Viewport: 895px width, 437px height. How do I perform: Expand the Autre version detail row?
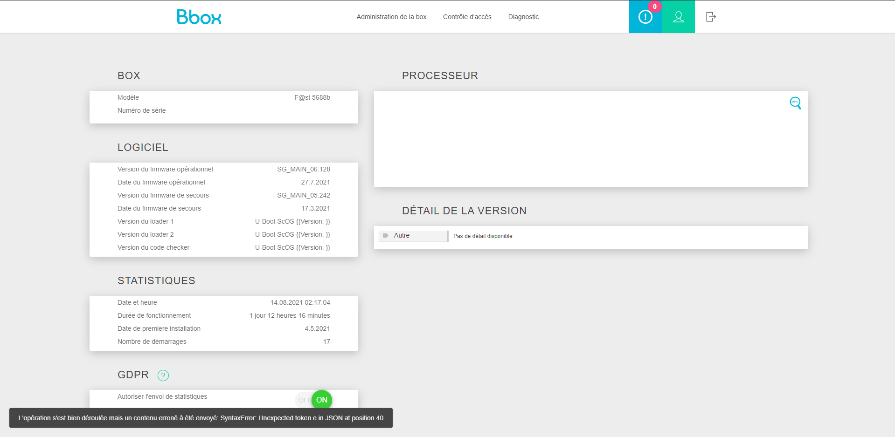tap(413, 236)
